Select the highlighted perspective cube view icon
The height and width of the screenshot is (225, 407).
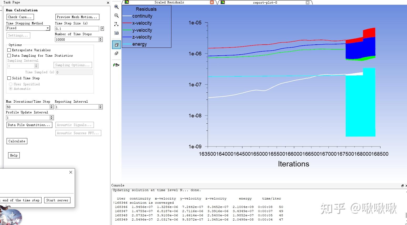[116, 45]
